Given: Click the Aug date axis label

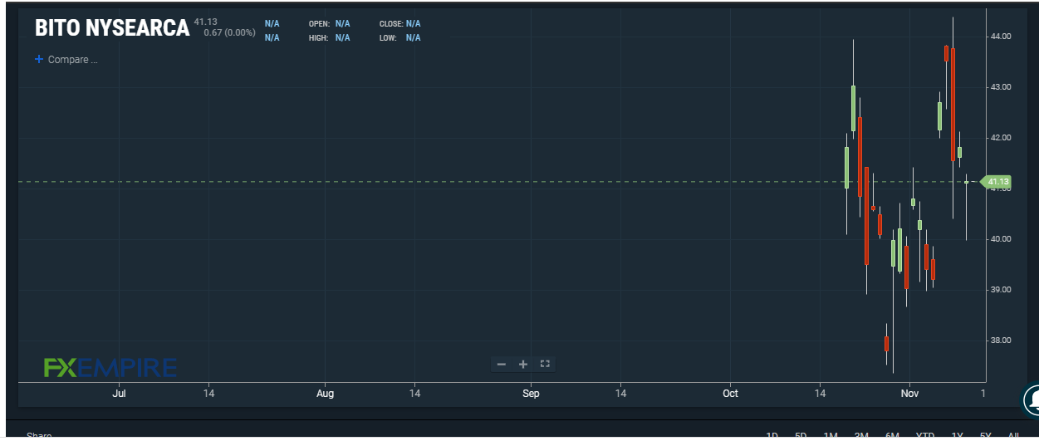Looking at the screenshot, I should pyautogui.click(x=326, y=394).
